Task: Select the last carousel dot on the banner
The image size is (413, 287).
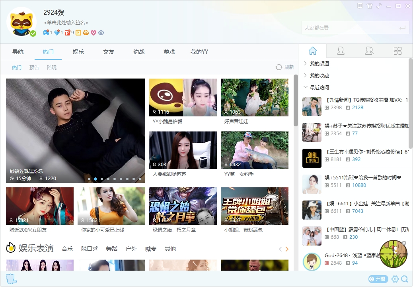Action: click(x=140, y=179)
